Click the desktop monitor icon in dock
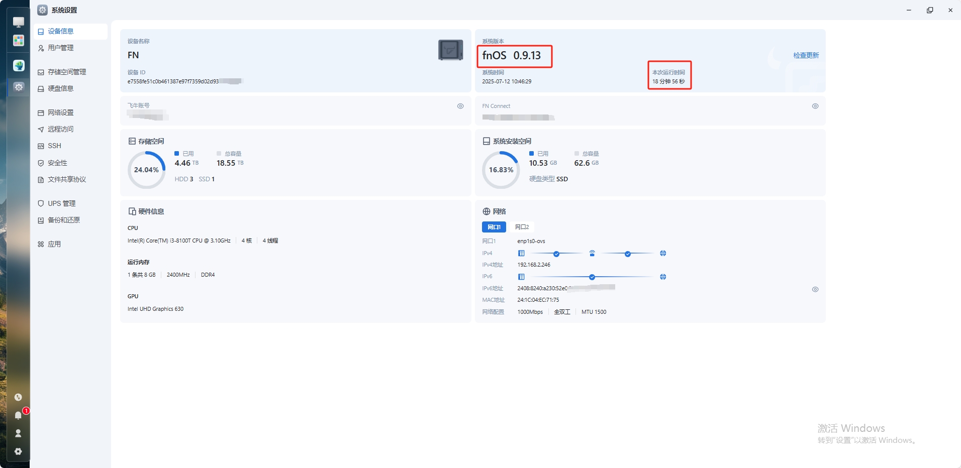Screen dimensions: 961x468 click(x=19, y=22)
